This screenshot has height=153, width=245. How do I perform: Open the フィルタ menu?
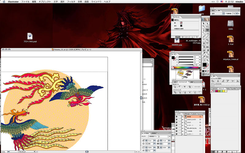(x=71, y=2)
